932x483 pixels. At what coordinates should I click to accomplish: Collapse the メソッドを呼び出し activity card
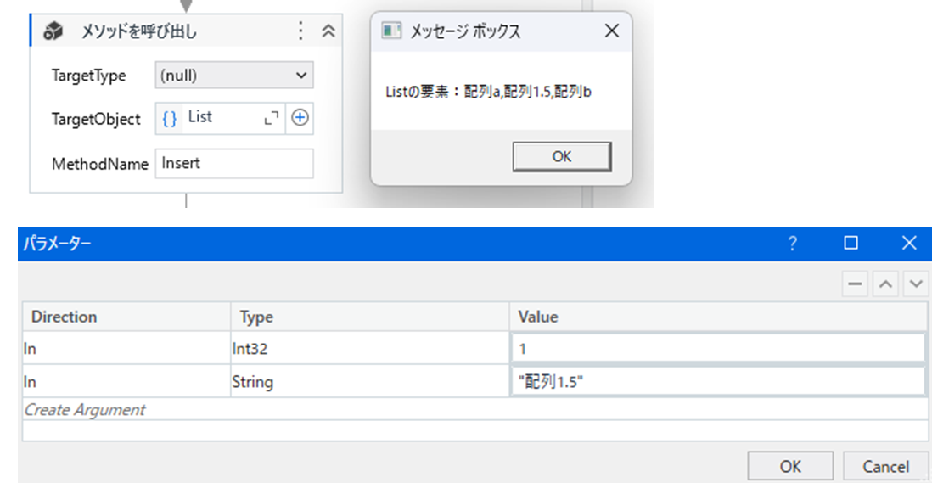coord(328,31)
